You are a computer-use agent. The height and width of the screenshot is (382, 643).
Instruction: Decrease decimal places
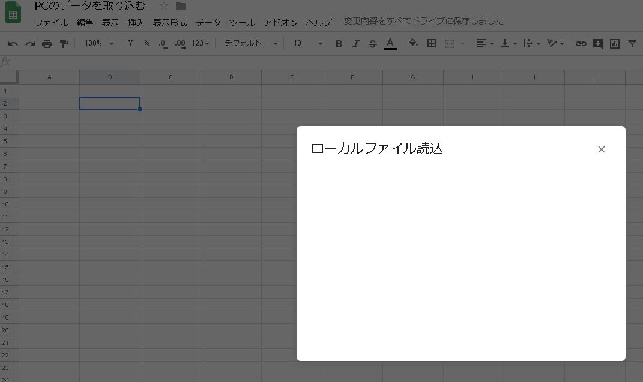pyautogui.click(x=162, y=43)
